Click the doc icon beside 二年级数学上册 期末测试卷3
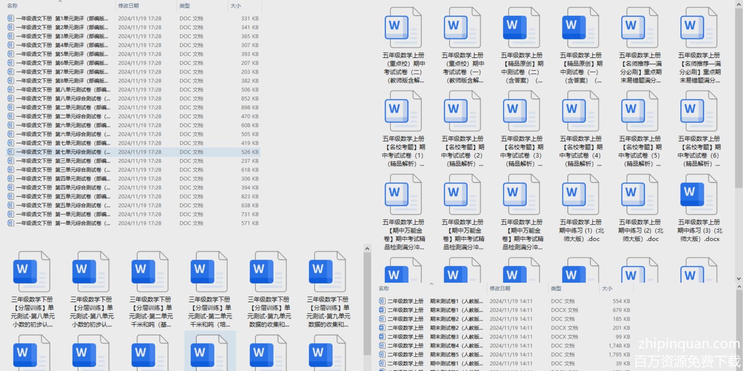The image size is (743, 371). (x=382, y=337)
